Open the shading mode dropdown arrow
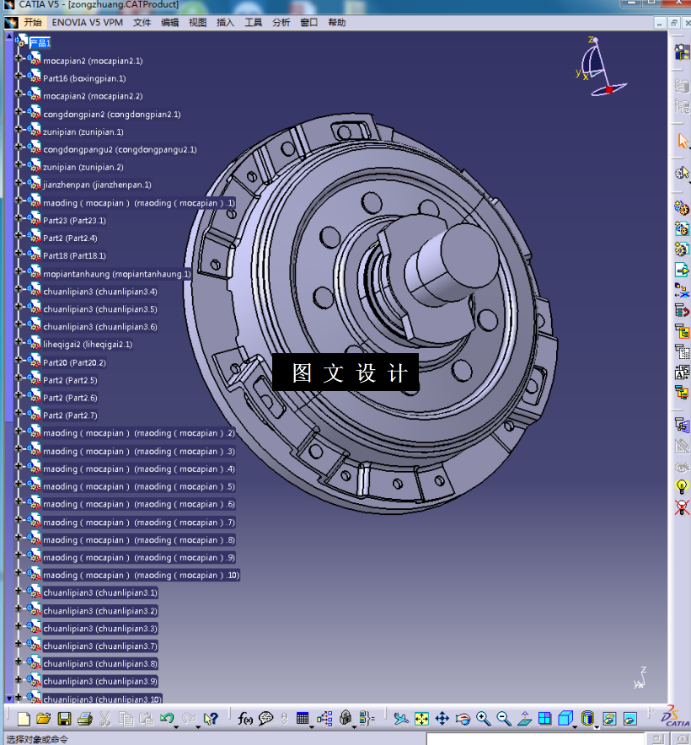Viewport: 691px width, 745px height. (x=597, y=727)
